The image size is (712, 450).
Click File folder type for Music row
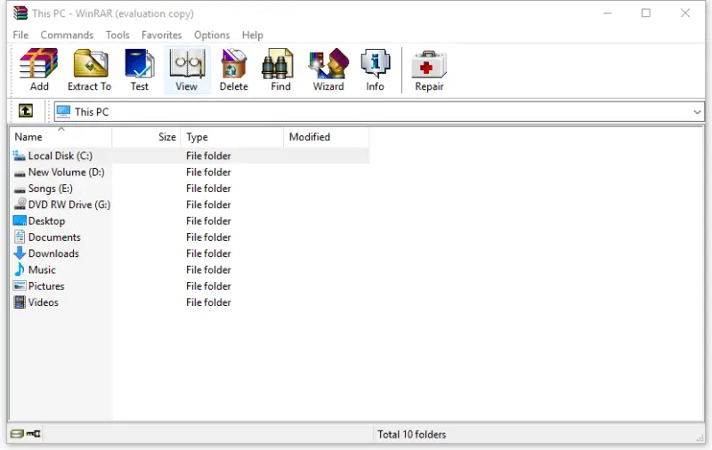point(208,269)
